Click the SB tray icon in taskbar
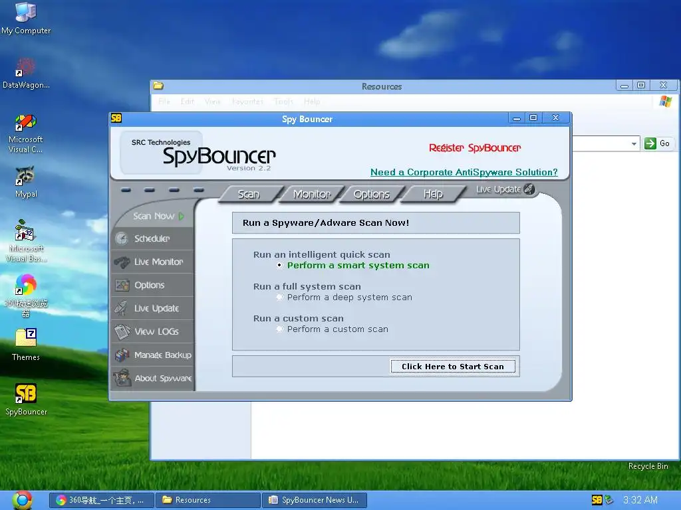This screenshot has height=510, width=681. 597,500
